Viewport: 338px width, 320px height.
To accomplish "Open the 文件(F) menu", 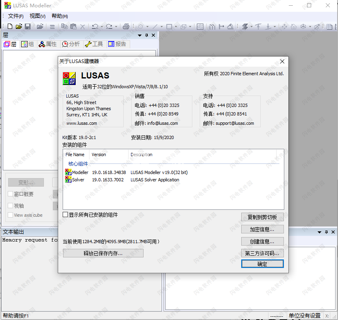I will pyautogui.click(x=16, y=16).
